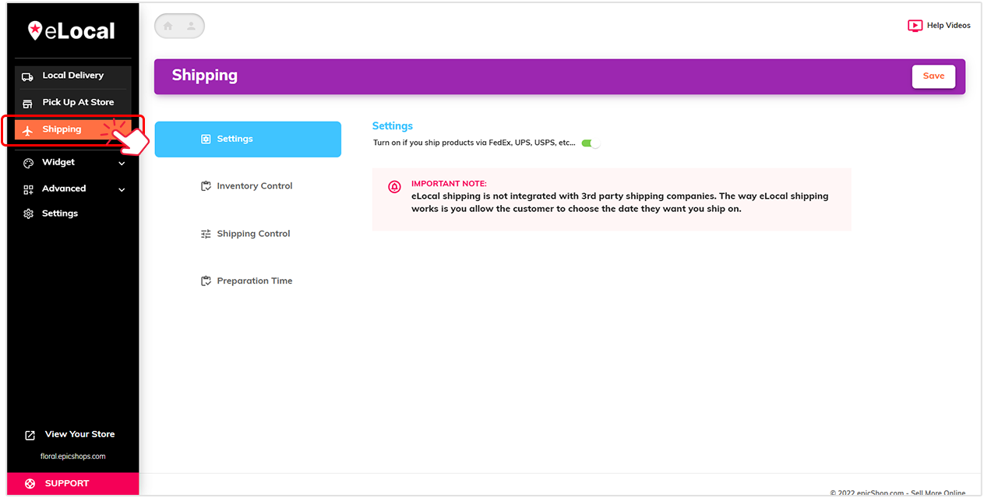Expand the Advanced menu chevron
This screenshot has width=984, height=498.
click(122, 189)
